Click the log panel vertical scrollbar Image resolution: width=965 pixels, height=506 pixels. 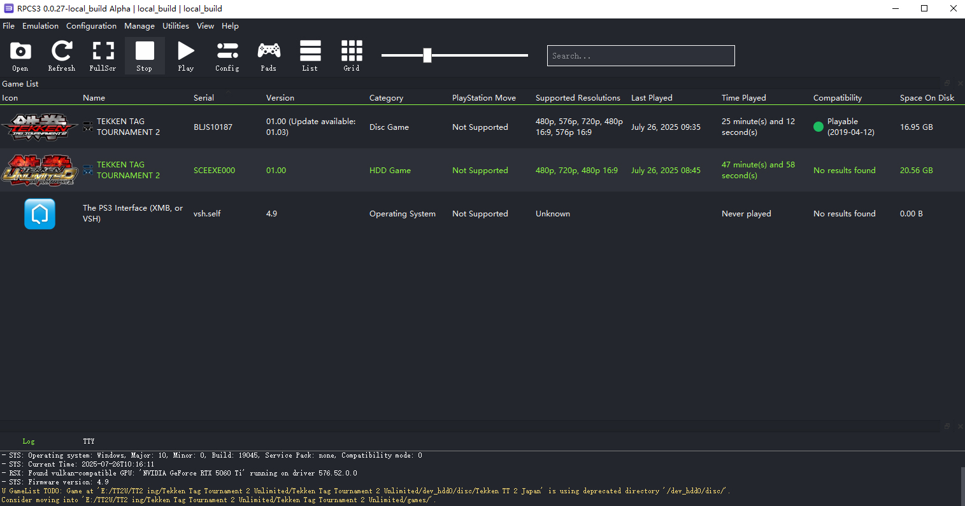[962, 486]
